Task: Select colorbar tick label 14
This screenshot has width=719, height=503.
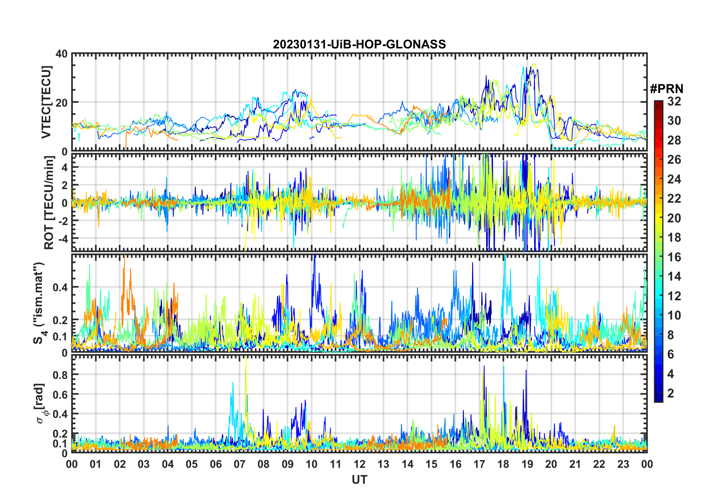Action: click(x=674, y=276)
